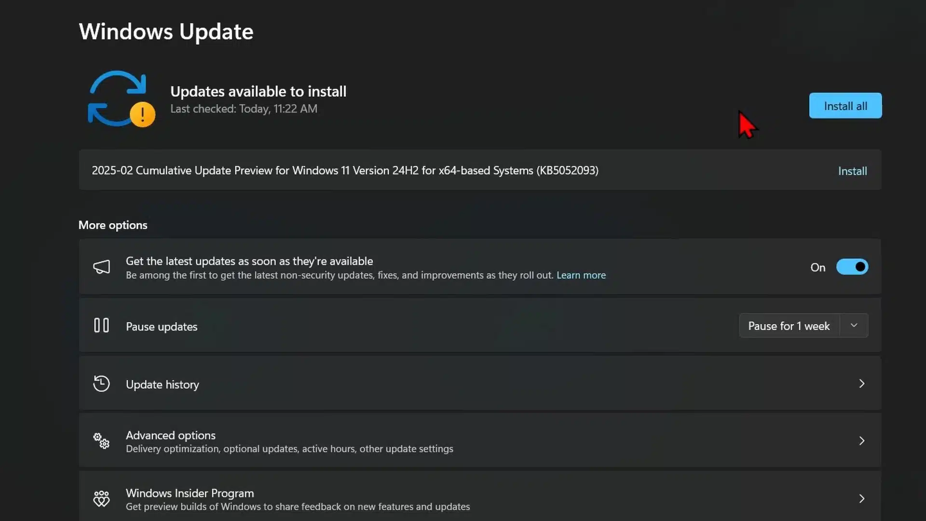Click the update sync status icon

pos(121,99)
